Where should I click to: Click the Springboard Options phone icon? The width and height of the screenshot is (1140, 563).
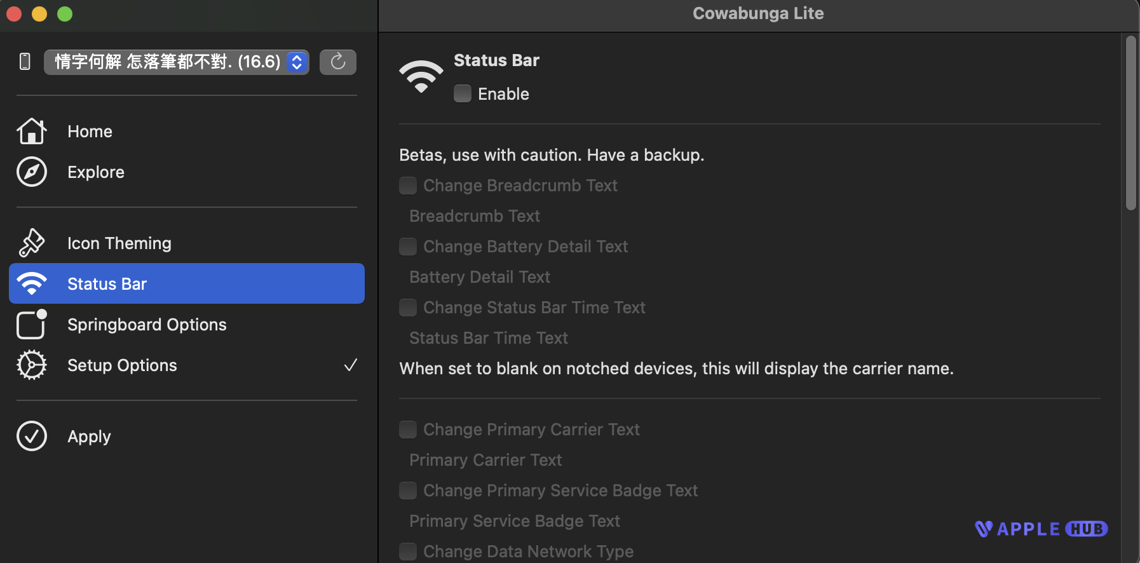tap(31, 325)
